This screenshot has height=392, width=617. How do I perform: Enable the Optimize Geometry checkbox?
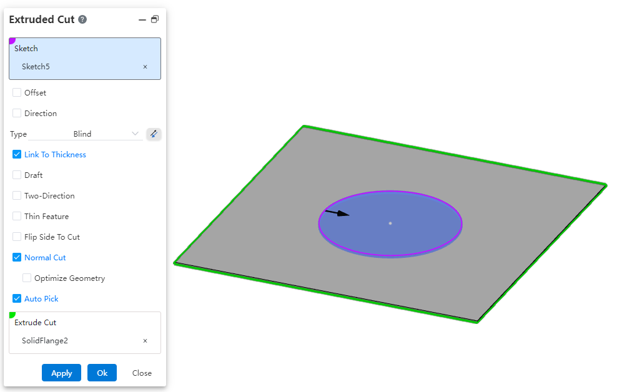27,278
